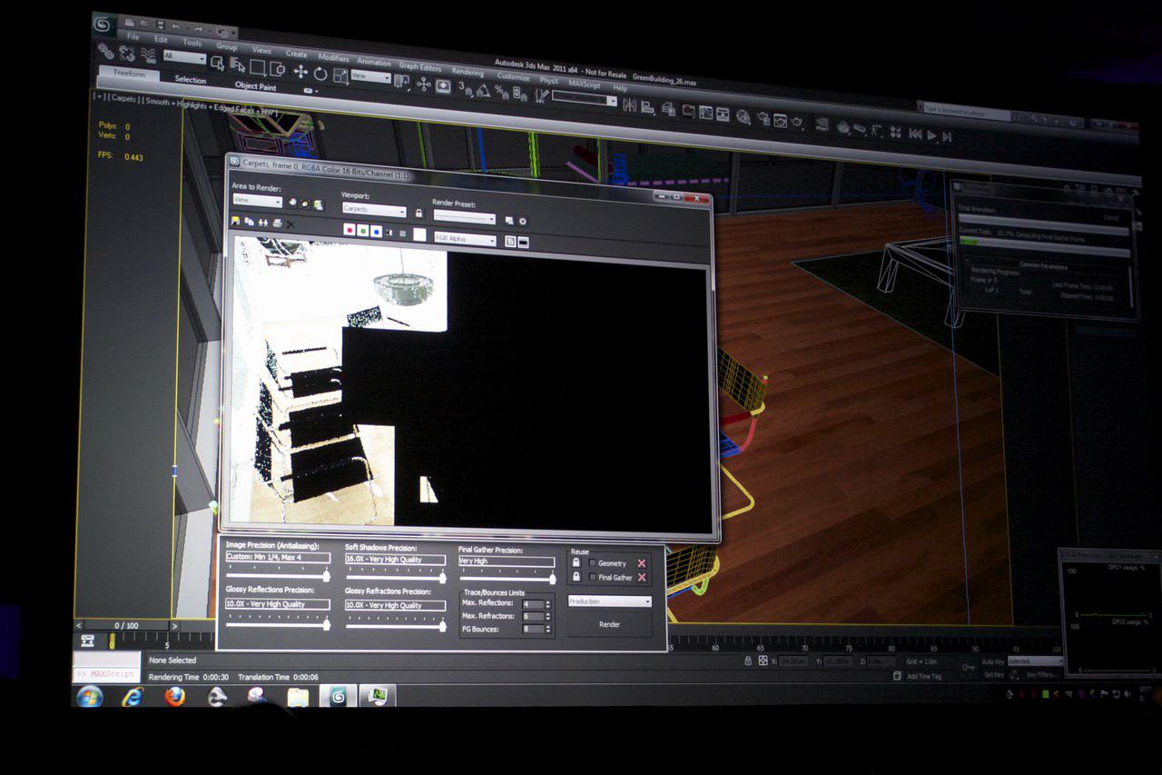Click the Clone Rendered Frame Window icon
The height and width of the screenshot is (775, 1162).
[263, 223]
